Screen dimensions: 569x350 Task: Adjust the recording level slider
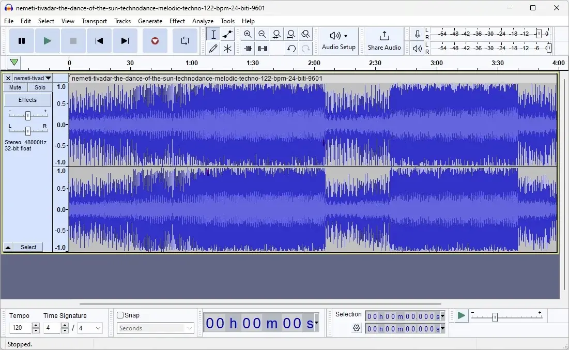tap(539, 34)
